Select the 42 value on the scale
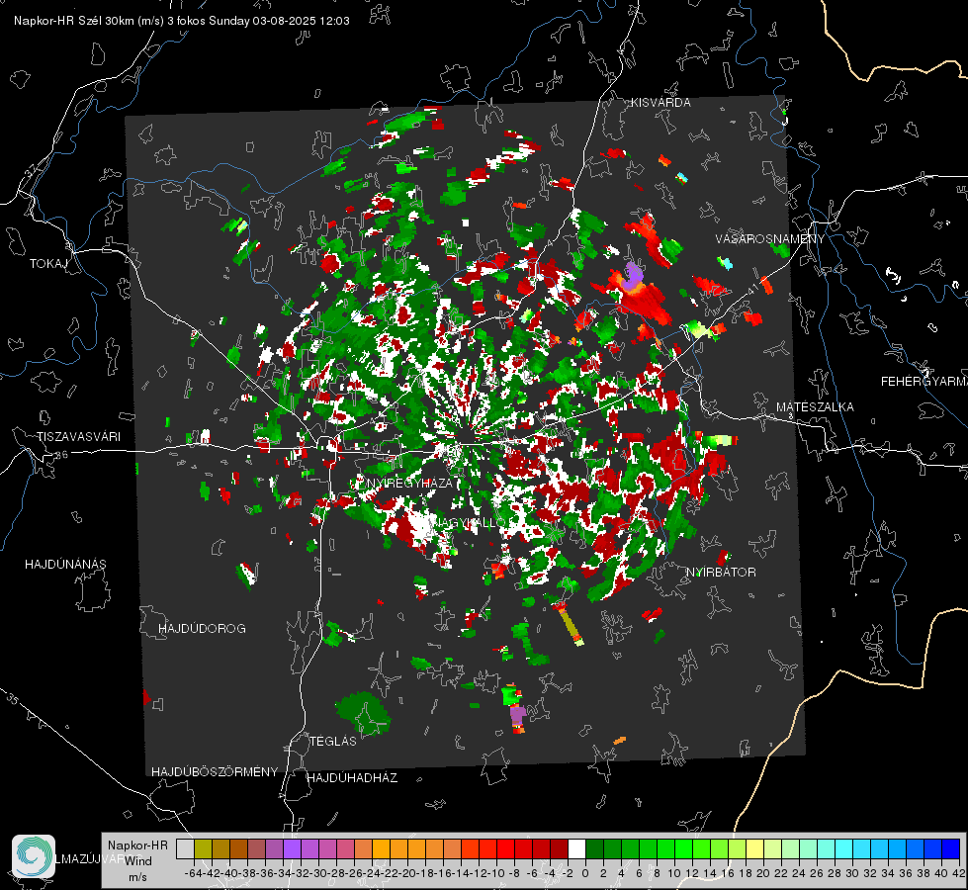The width and height of the screenshot is (968, 890). pos(959,873)
